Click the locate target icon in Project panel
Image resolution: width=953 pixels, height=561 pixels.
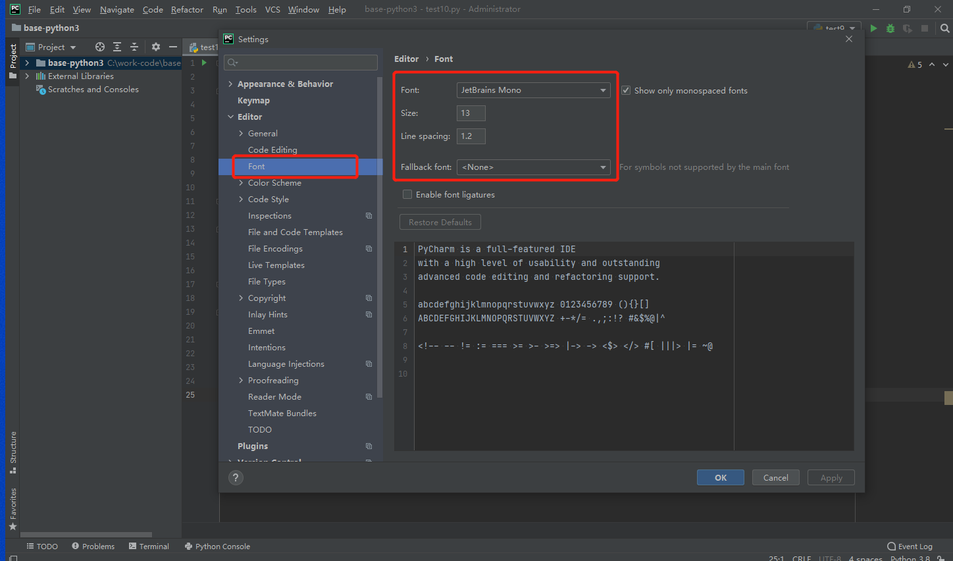[100, 47]
